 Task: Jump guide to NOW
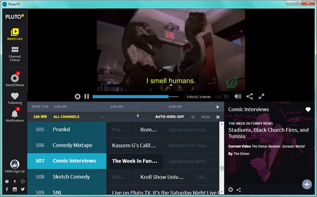(205, 117)
